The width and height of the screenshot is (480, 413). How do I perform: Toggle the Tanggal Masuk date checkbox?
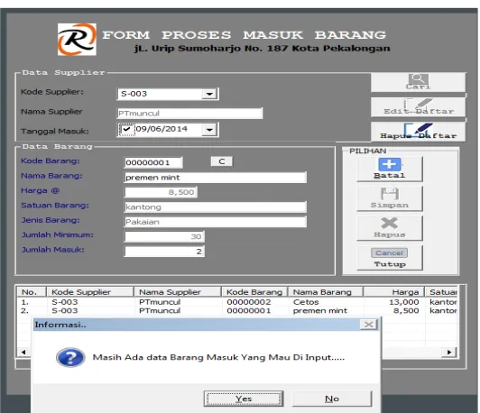pyautogui.click(x=126, y=129)
